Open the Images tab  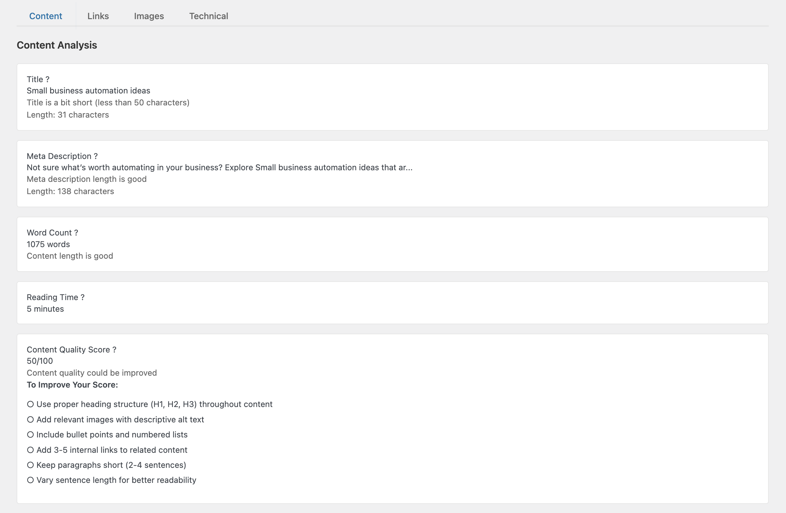tap(149, 16)
